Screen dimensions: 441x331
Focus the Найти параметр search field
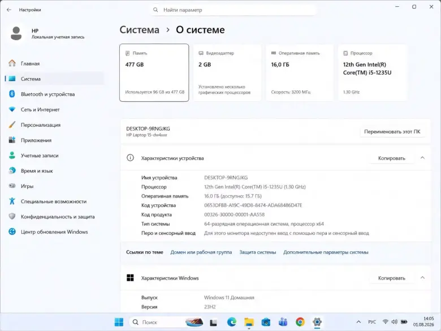pos(234,10)
